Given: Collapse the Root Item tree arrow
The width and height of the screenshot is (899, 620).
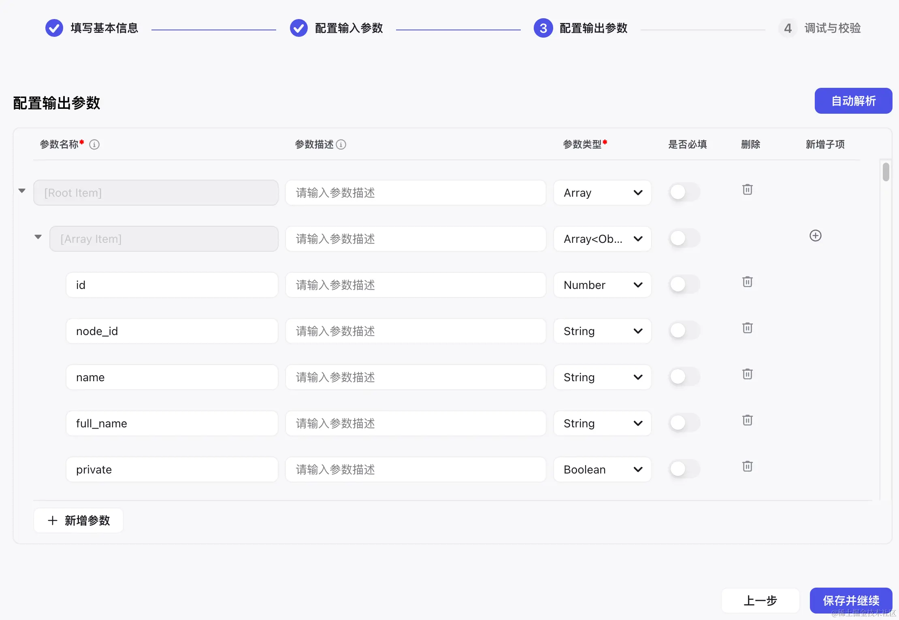Looking at the screenshot, I should coord(22,191).
